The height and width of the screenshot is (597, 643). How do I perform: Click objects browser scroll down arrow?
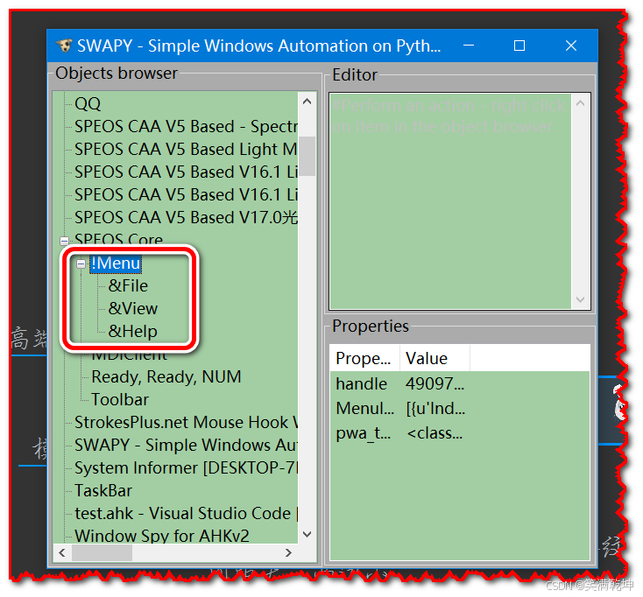pos(307,534)
